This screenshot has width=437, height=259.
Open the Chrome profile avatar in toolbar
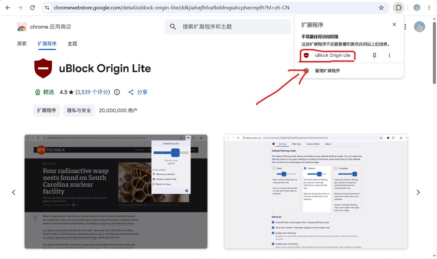coord(417,8)
